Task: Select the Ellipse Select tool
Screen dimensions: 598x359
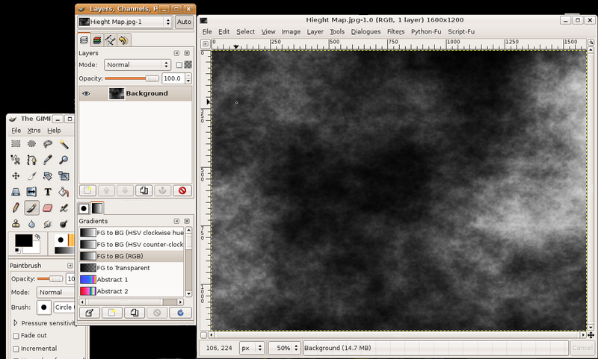Action: point(31,144)
